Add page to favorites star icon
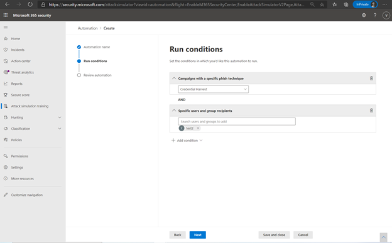 (322, 4)
